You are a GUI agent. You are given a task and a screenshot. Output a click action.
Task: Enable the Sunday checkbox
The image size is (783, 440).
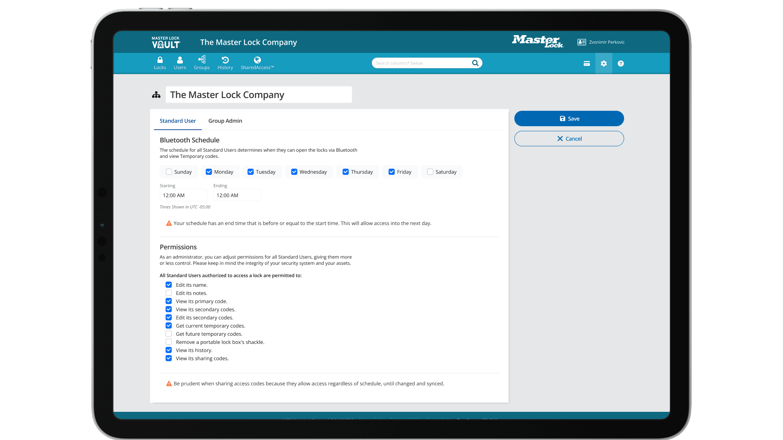tap(169, 172)
